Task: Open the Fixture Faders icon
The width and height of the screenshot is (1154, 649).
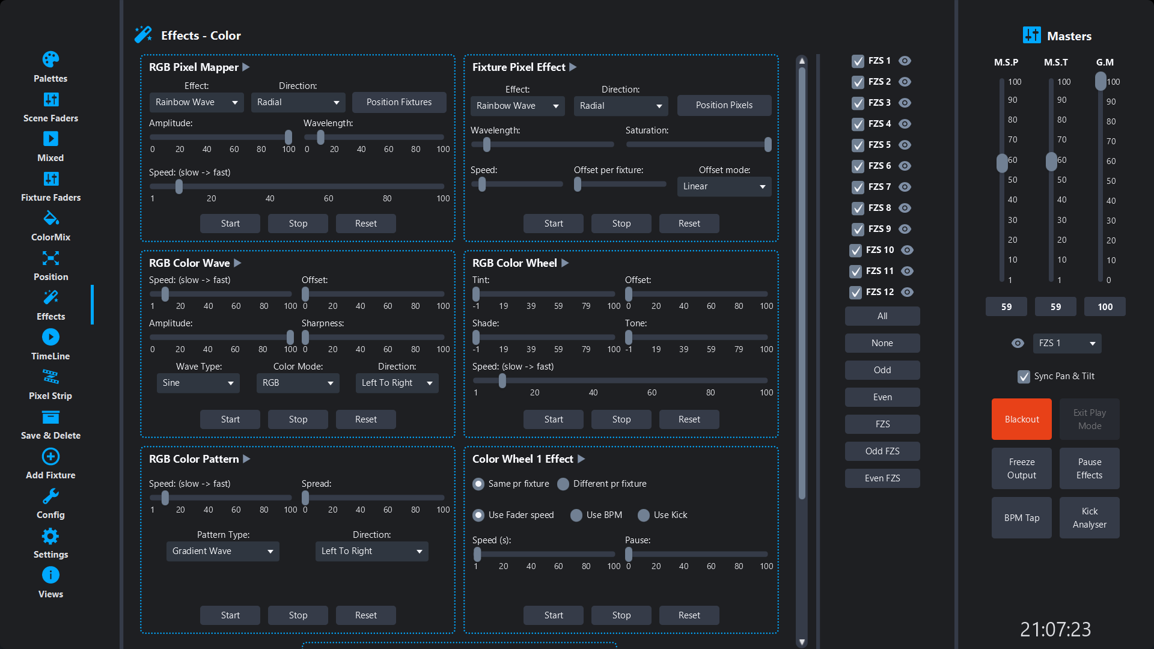Action: tap(50, 178)
